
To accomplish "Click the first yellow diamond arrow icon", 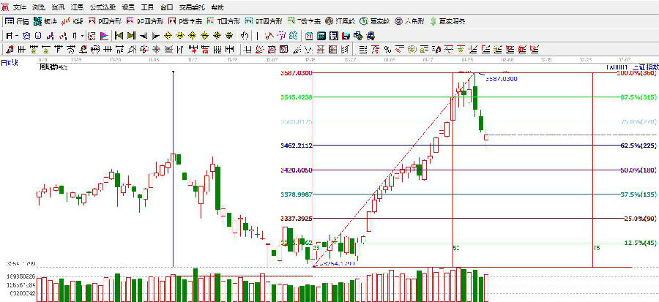I will pyautogui.click(x=169, y=35).
